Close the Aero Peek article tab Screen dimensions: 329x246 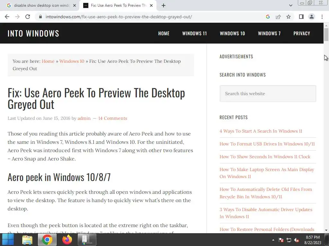pos(151,5)
